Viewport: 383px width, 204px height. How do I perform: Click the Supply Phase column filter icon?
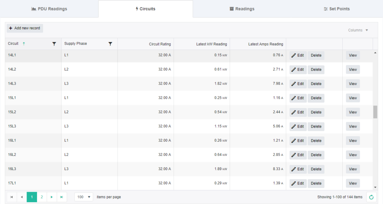[110, 44]
